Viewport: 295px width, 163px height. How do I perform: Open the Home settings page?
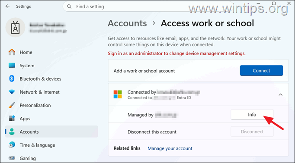(51, 52)
